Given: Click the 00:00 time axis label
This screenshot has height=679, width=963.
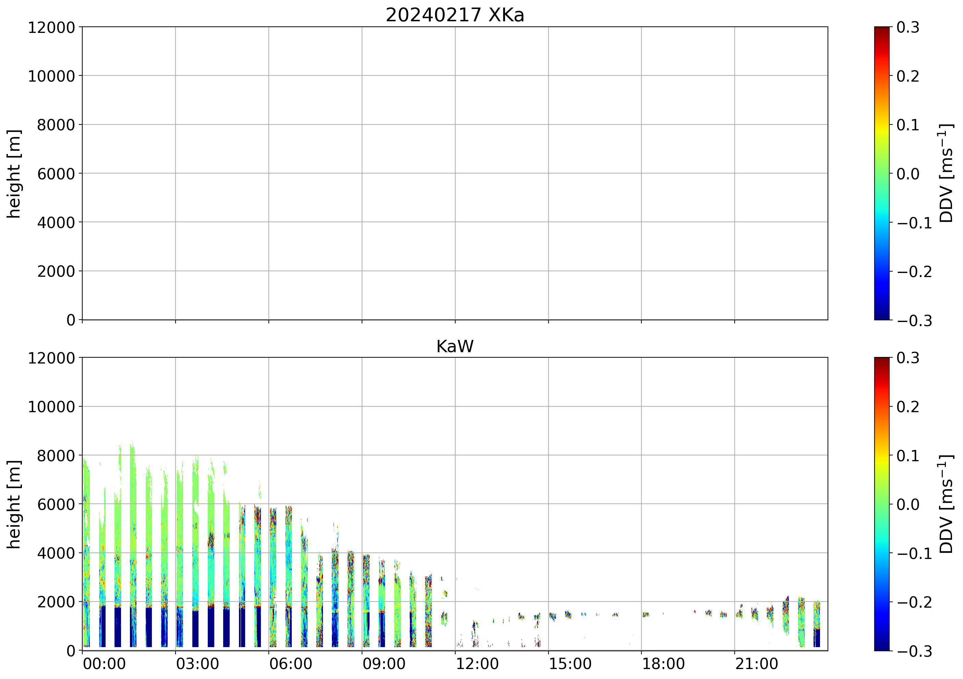Looking at the screenshot, I should pyautogui.click(x=104, y=664).
